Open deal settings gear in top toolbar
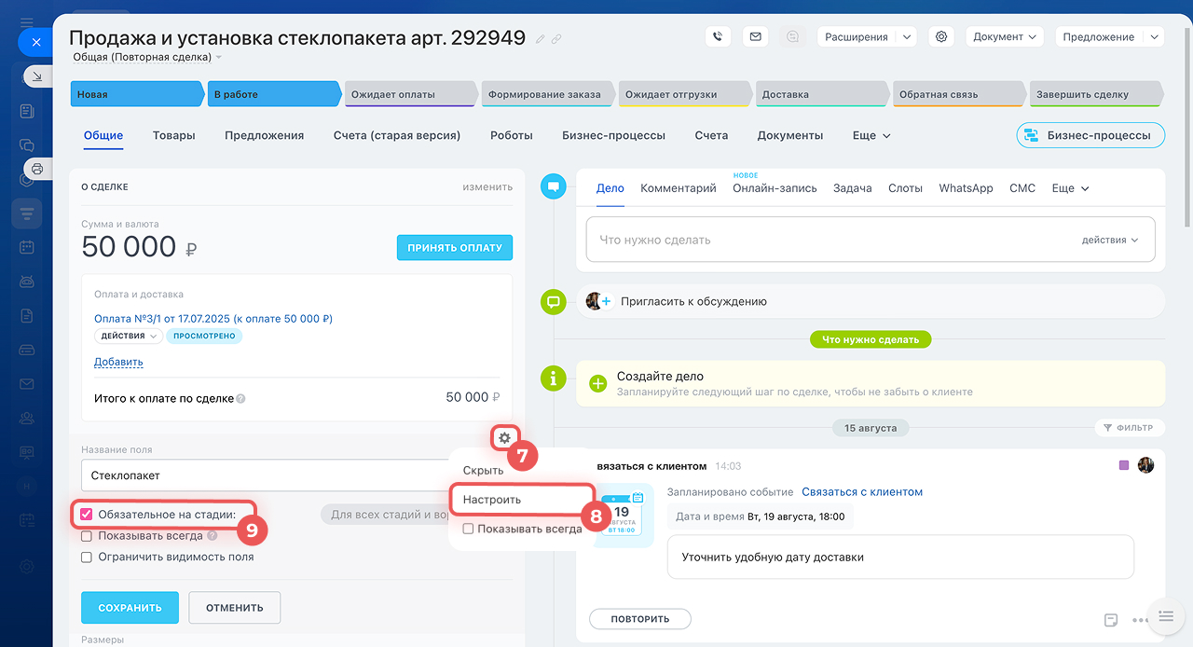 [x=941, y=37]
